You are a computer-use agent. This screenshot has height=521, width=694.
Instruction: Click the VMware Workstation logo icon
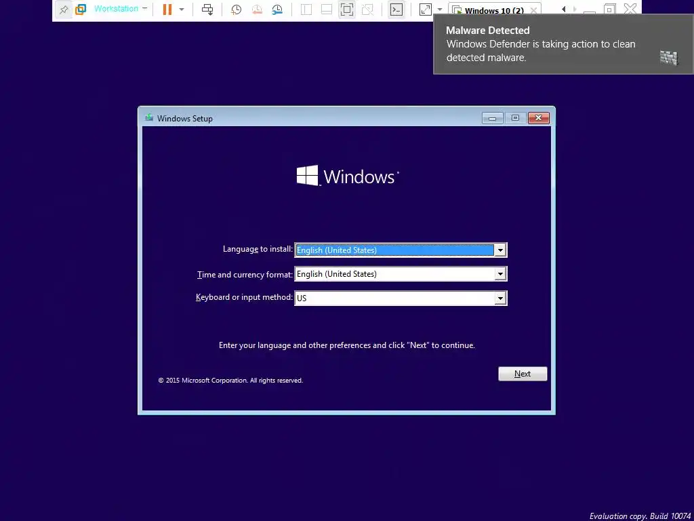tap(81, 9)
